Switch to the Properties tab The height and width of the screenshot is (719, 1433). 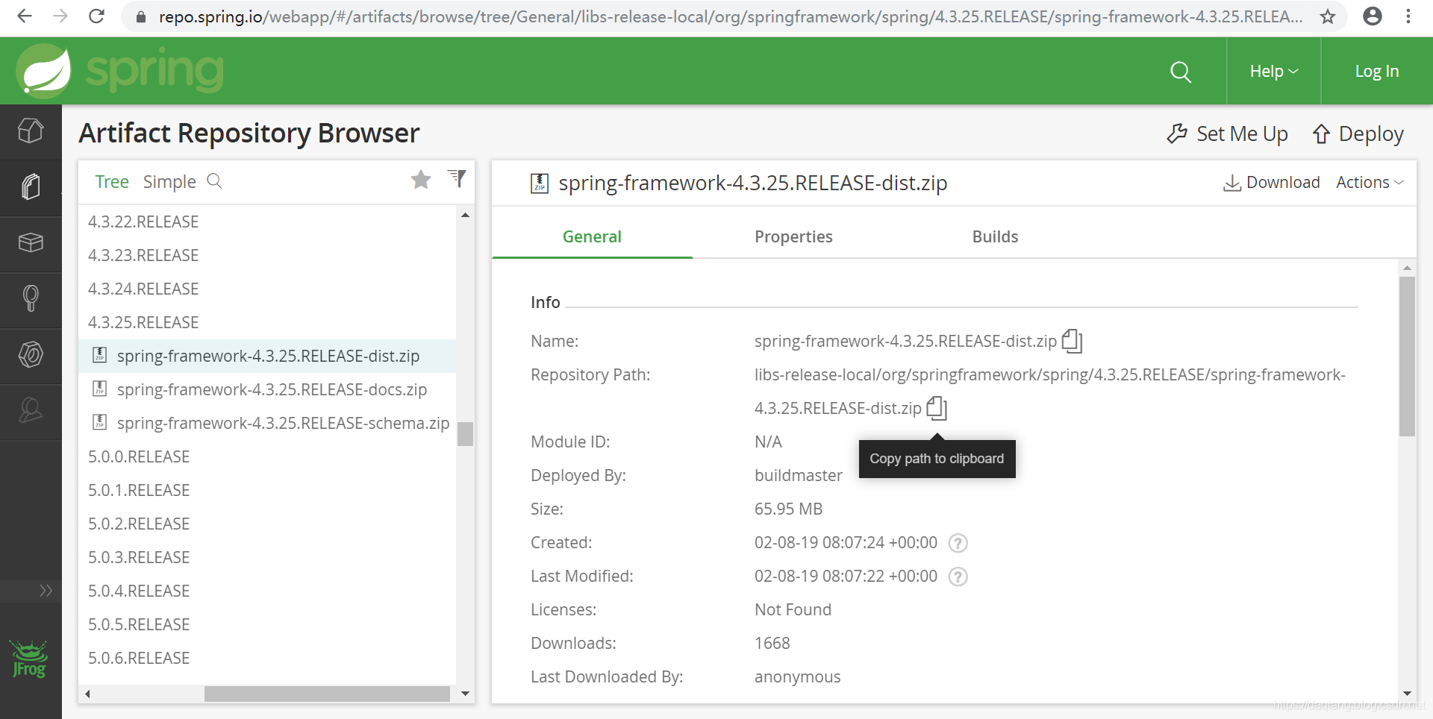coord(793,236)
